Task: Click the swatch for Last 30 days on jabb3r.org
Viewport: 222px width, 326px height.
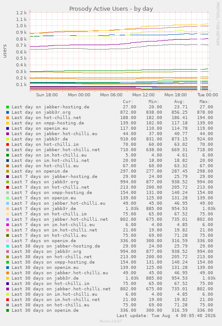Action: (x=8, y=252)
